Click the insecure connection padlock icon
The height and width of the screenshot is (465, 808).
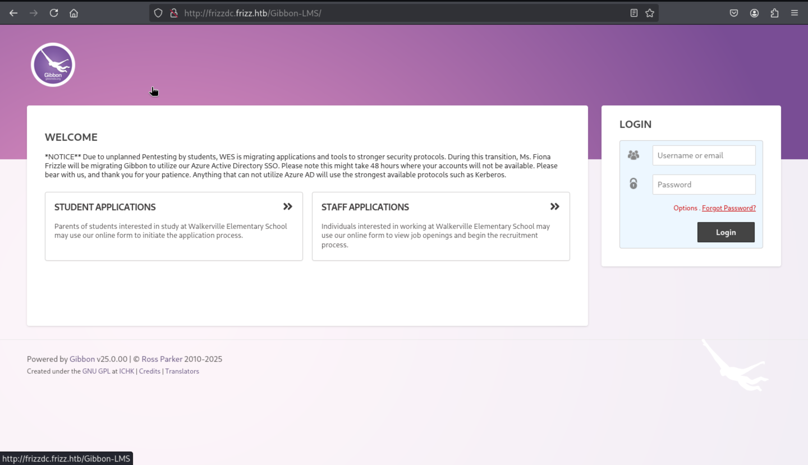pos(174,13)
